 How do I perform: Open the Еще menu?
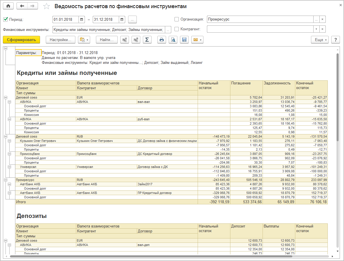coord(320,40)
